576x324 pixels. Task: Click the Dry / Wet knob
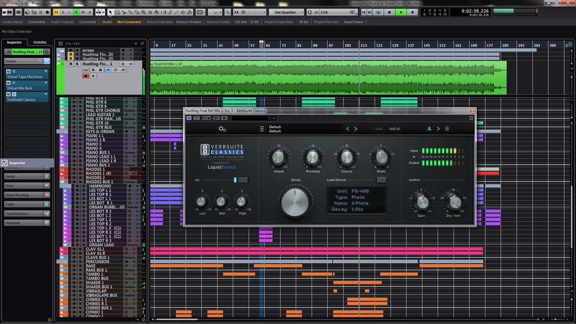453,202
